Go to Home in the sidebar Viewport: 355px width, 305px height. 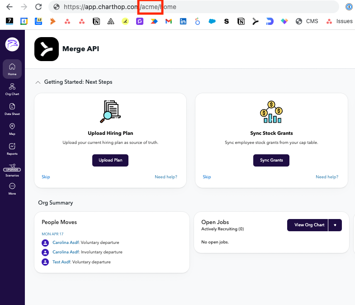12,69
